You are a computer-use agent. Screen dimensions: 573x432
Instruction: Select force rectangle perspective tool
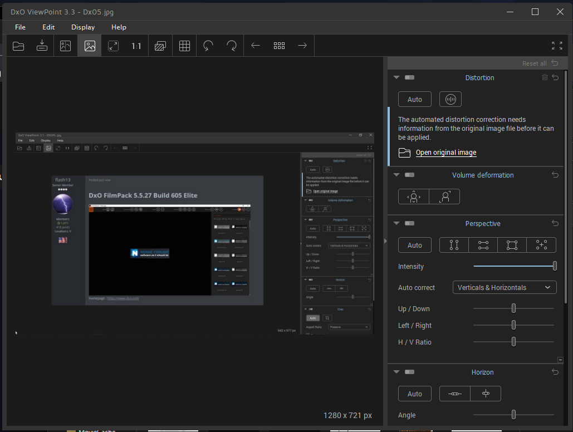coord(512,245)
